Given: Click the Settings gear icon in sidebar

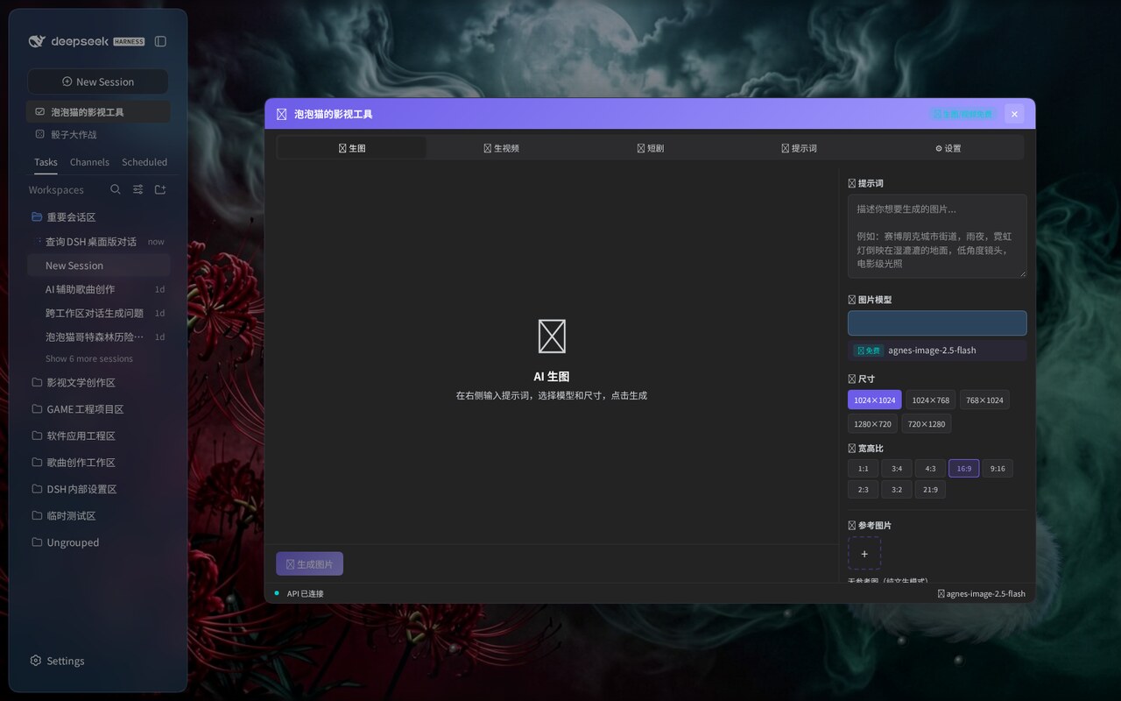Looking at the screenshot, I should point(36,661).
